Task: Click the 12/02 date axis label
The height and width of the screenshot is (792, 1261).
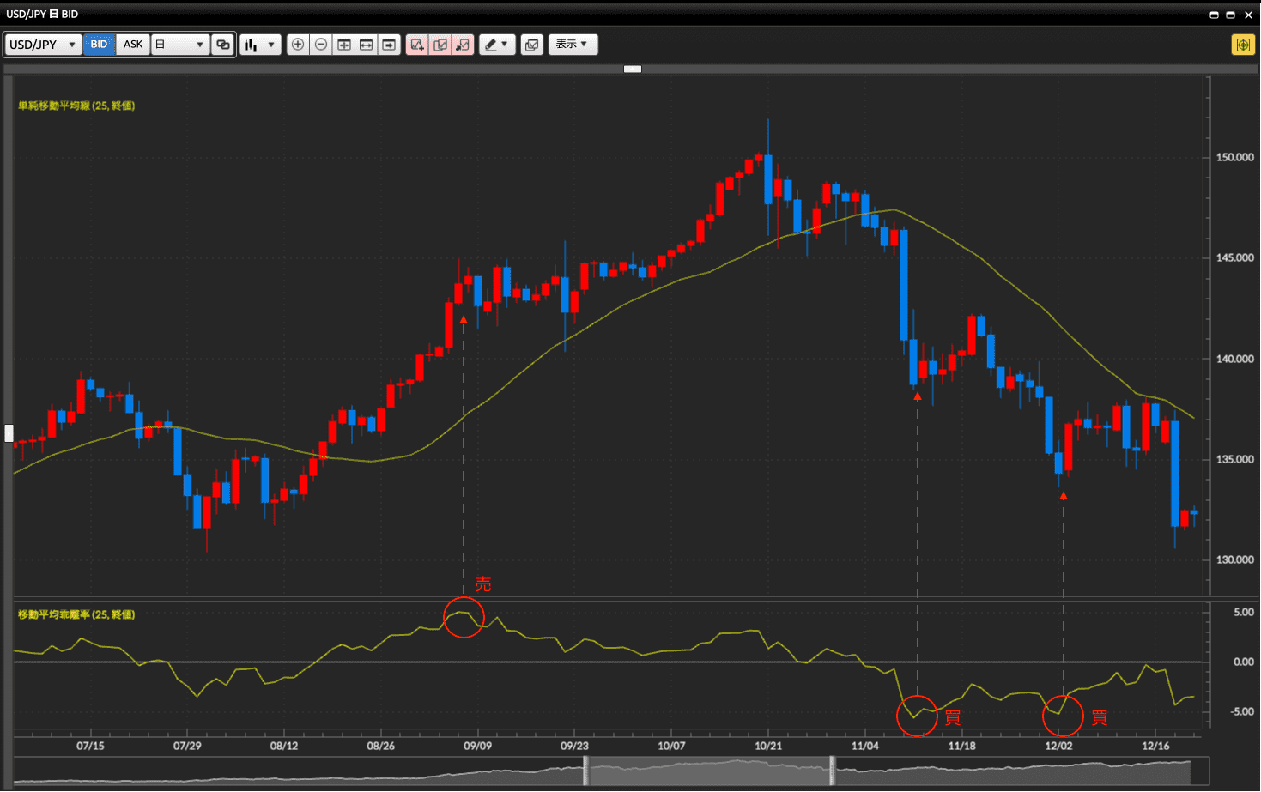Action: pos(1058,746)
